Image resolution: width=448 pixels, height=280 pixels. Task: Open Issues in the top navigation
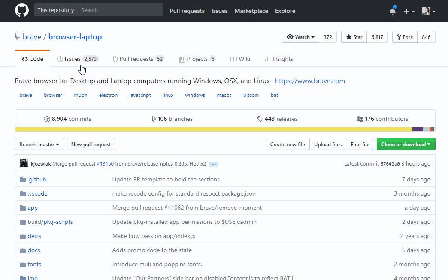[x=219, y=11]
